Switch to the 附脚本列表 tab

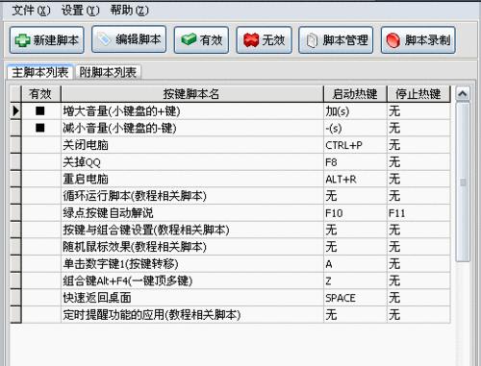pyautogui.click(x=108, y=72)
